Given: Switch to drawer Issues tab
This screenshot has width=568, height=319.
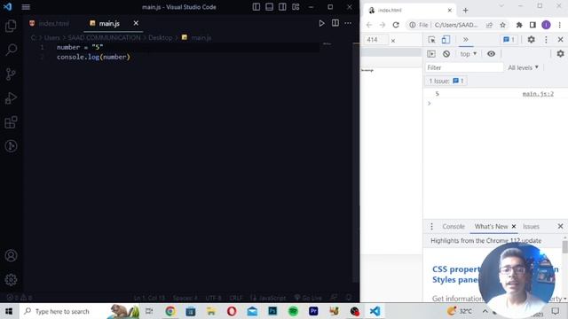Looking at the screenshot, I should tap(531, 227).
